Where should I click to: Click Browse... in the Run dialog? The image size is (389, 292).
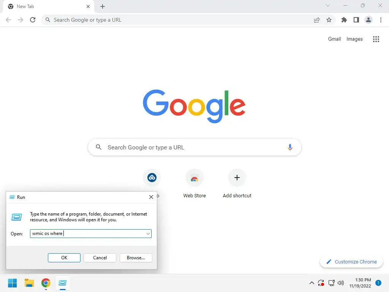click(136, 258)
